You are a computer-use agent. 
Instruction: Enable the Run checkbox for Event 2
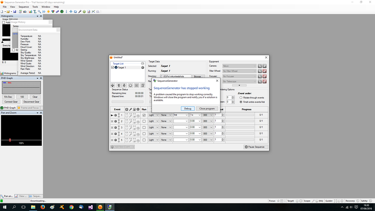click(144, 121)
